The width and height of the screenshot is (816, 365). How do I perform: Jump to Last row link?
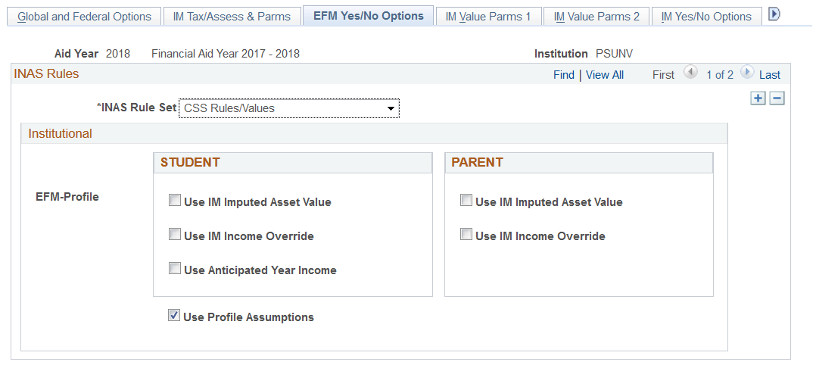coord(770,75)
